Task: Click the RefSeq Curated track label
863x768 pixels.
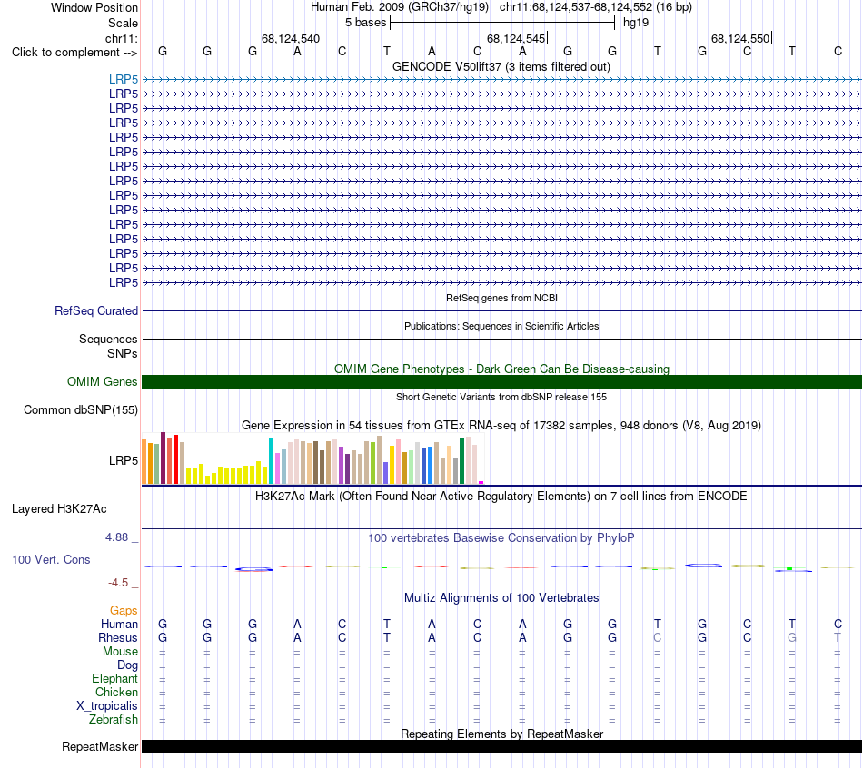Action: (96, 310)
